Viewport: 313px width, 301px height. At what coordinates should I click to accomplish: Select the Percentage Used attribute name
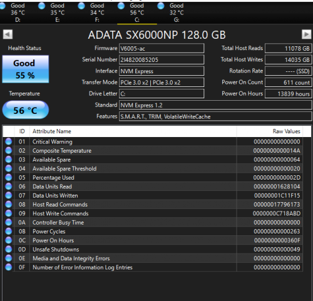point(53,178)
